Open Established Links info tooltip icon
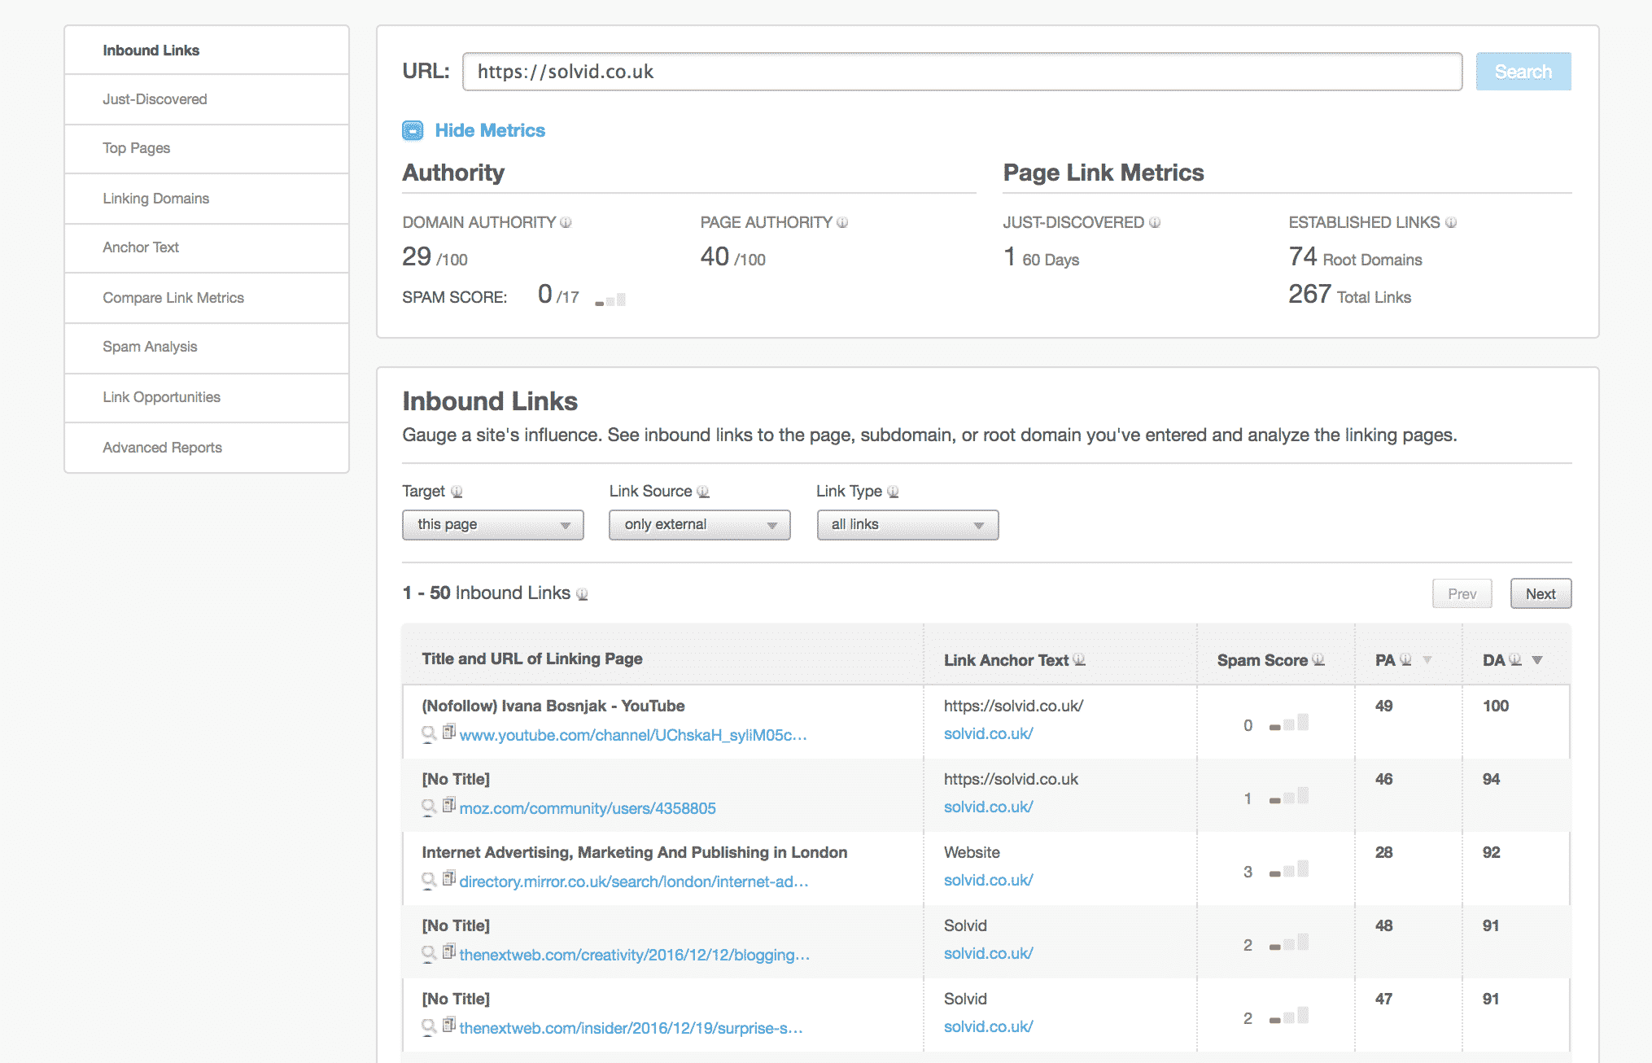 (x=1451, y=222)
